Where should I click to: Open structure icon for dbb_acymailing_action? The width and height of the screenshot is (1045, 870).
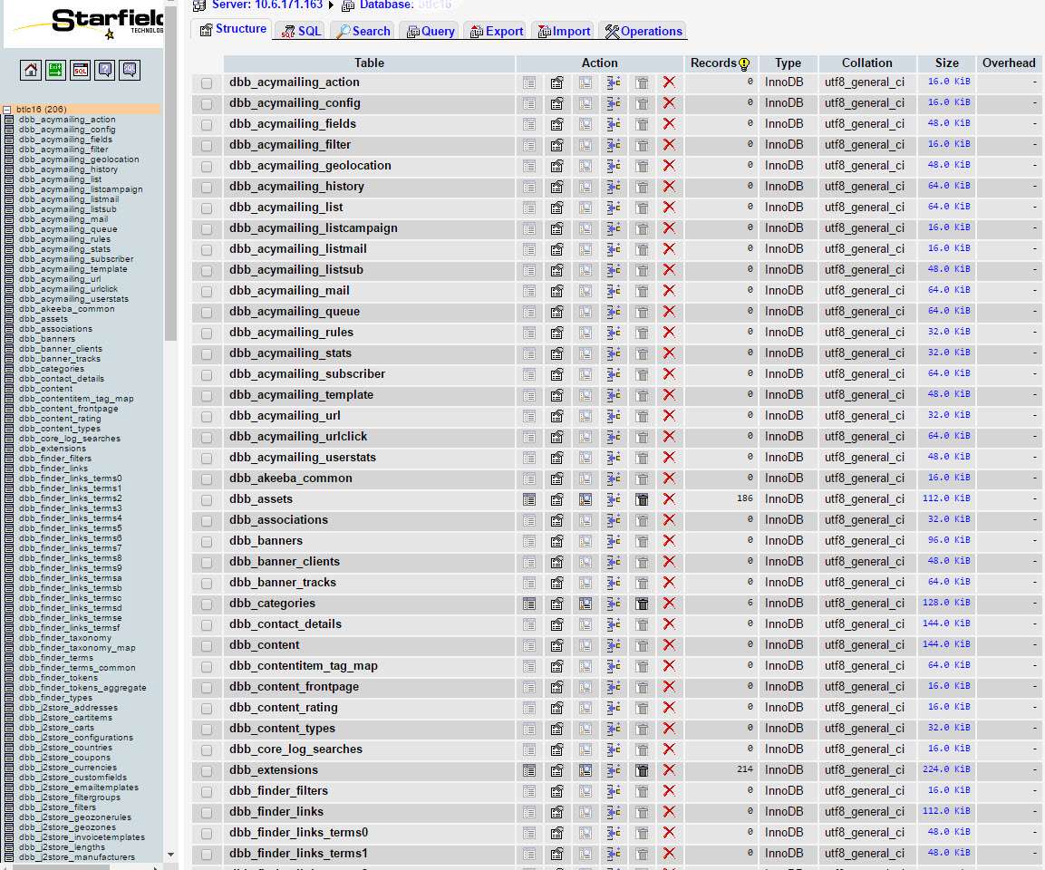(557, 82)
